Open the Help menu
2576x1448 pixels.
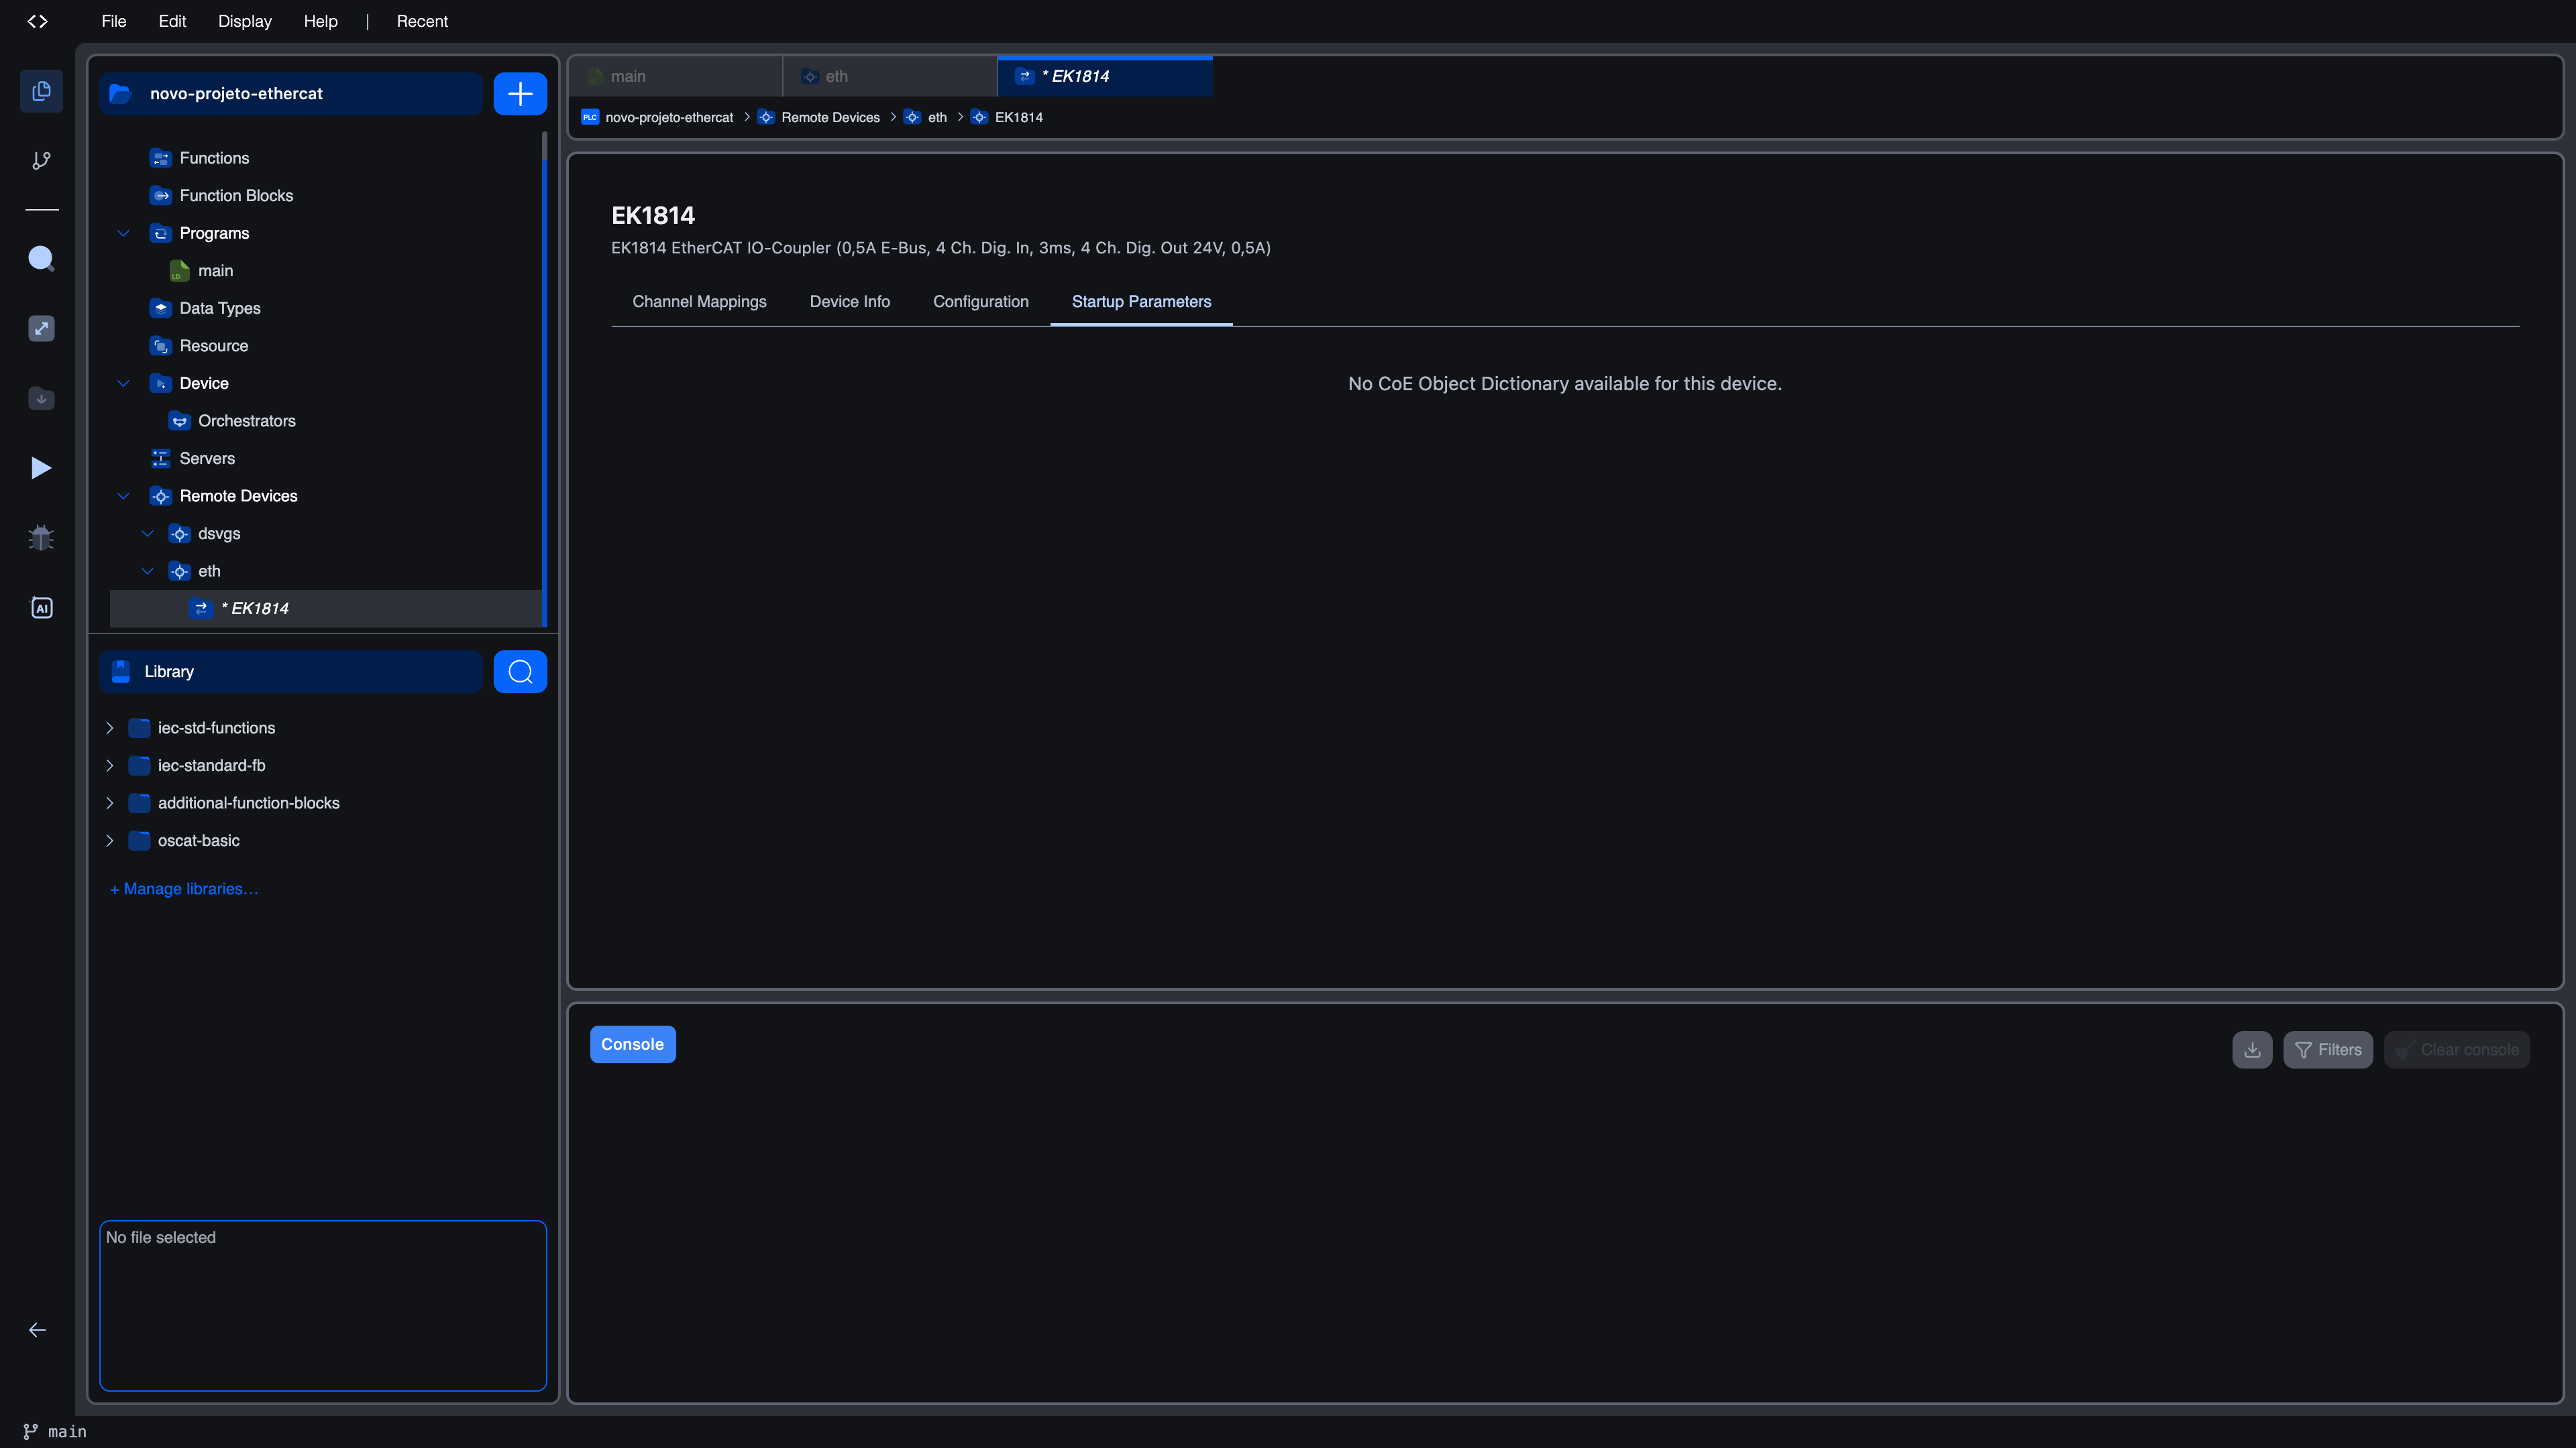tap(320, 21)
